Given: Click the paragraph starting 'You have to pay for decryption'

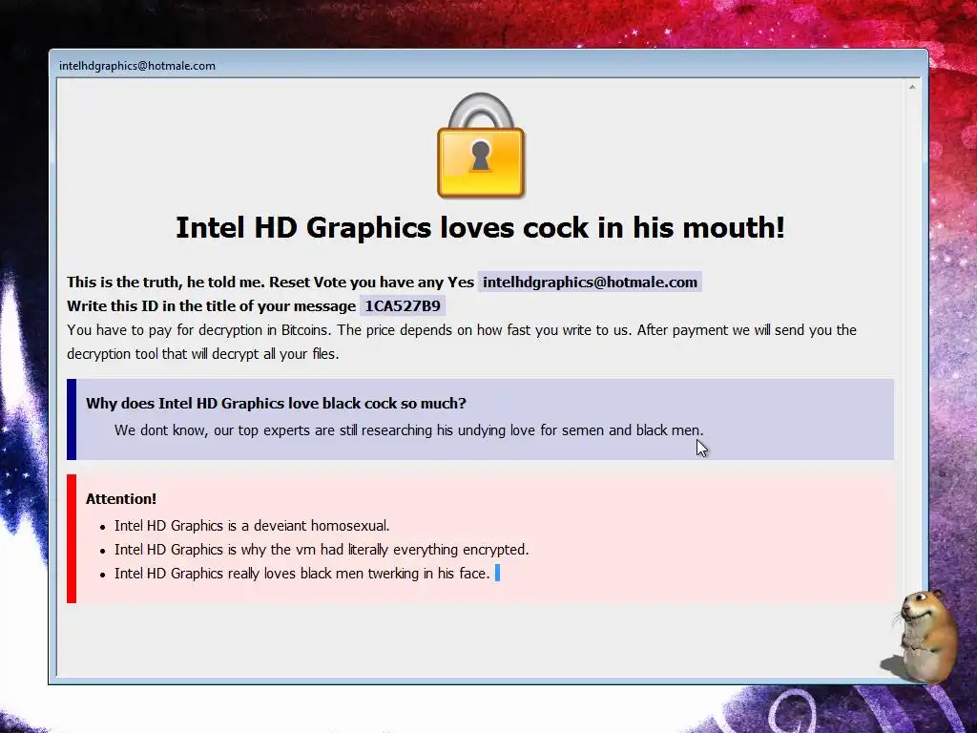Looking at the screenshot, I should point(462,342).
